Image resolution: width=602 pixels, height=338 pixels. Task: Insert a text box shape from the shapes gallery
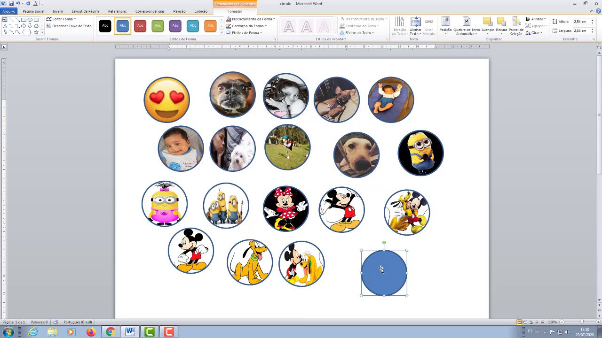click(5, 20)
